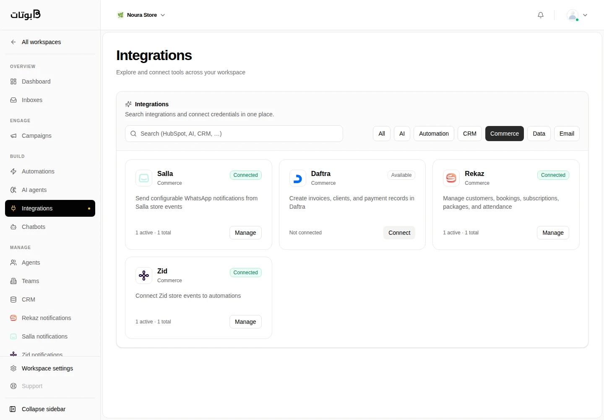Click the chevron next to the avatar
This screenshot has width=604, height=420.
click(x=585, y=15)
